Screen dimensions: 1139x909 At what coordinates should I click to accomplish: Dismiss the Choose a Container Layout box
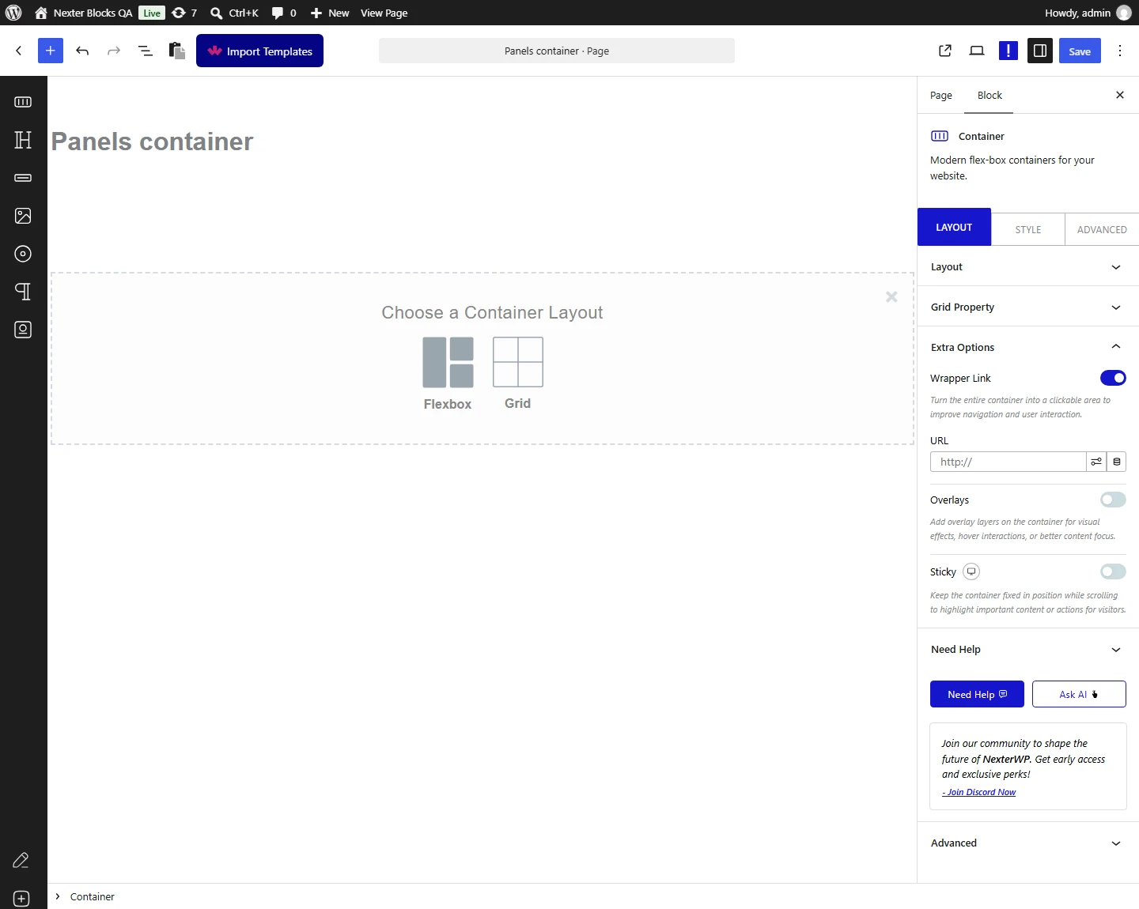point(891,296)
